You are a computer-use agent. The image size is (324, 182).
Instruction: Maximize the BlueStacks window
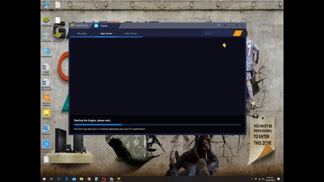236,26
